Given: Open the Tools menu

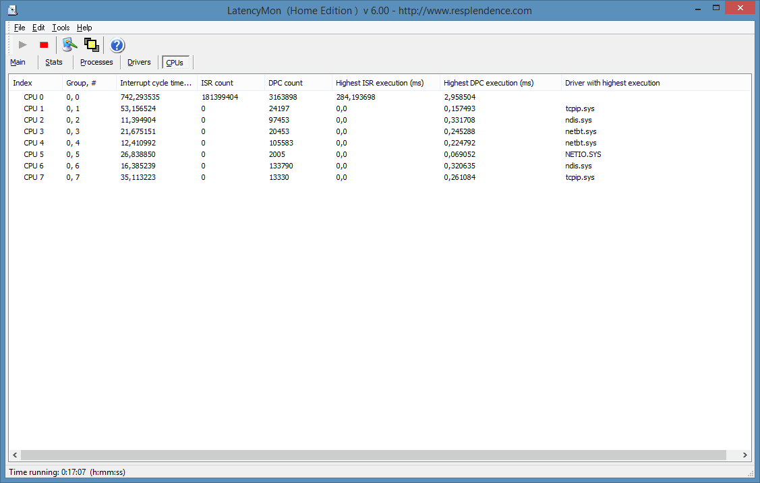Looking at the screenshot, I should coord(61,28).
